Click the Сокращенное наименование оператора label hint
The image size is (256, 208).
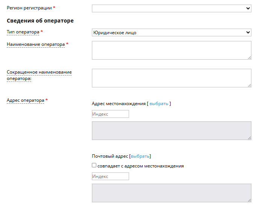click(x=39, y=75)
